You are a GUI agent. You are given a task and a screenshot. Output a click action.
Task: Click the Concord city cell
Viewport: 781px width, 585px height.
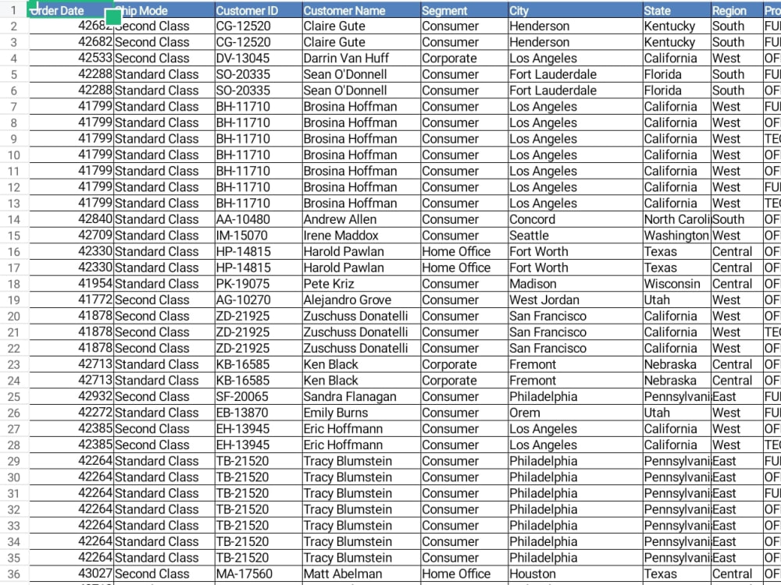pyautogui.click(x=576, y=219)
